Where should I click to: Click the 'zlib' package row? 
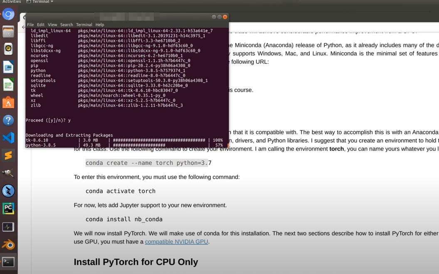tap(107, 106)
